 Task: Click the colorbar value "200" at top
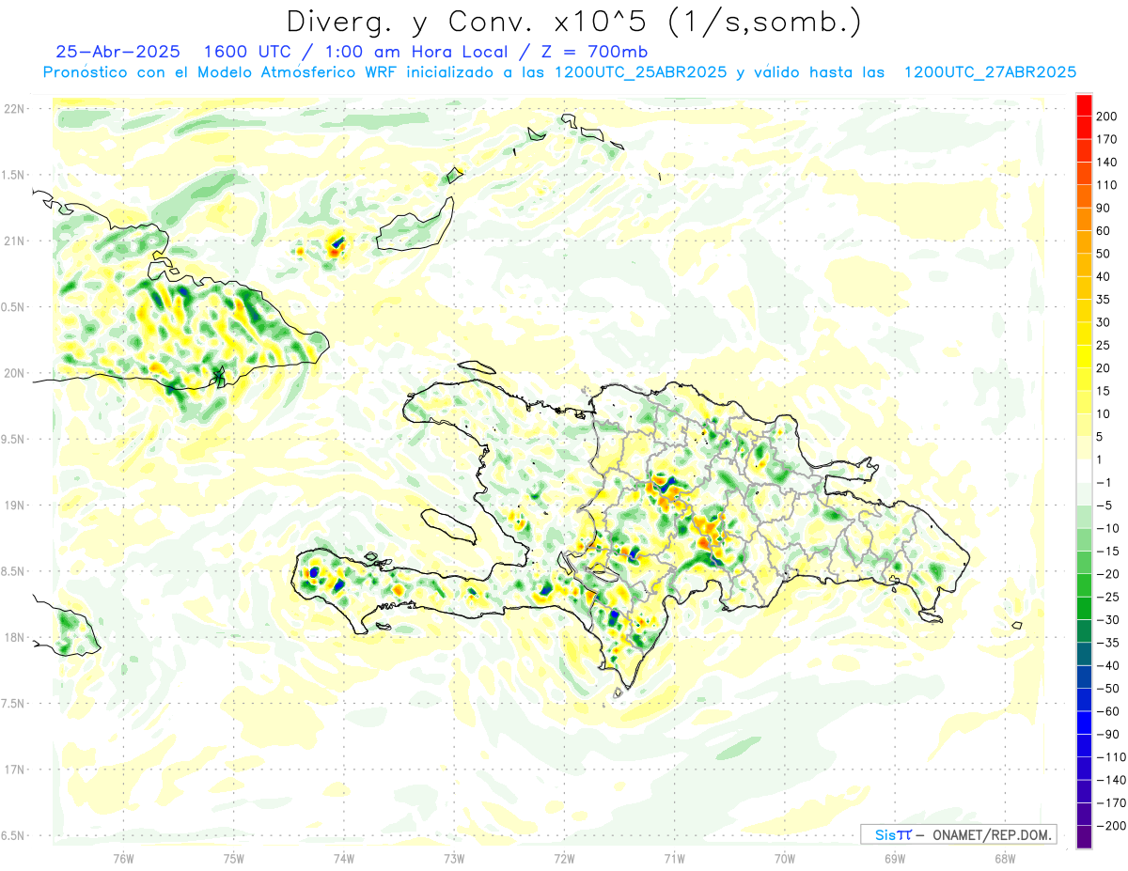pos(1106,117)
